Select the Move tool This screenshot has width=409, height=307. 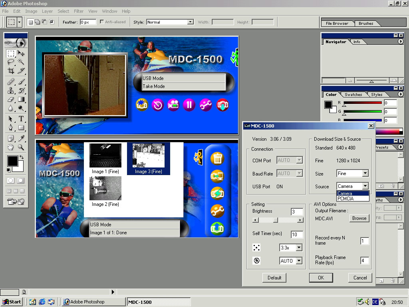[x=21, y=54]
